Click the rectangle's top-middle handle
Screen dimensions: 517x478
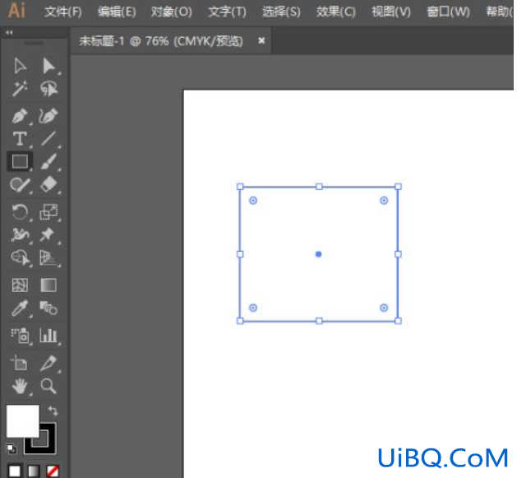click(319, 187)
